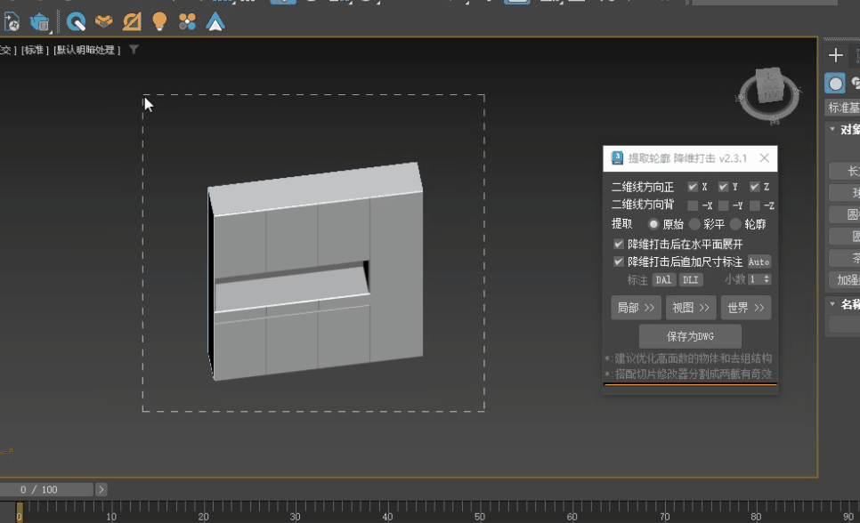This screenshot has width=860, height=523.
Task: Click the next frame arrow beside 0 / 100
Action: pyautogui.click(x=101, y=489)
